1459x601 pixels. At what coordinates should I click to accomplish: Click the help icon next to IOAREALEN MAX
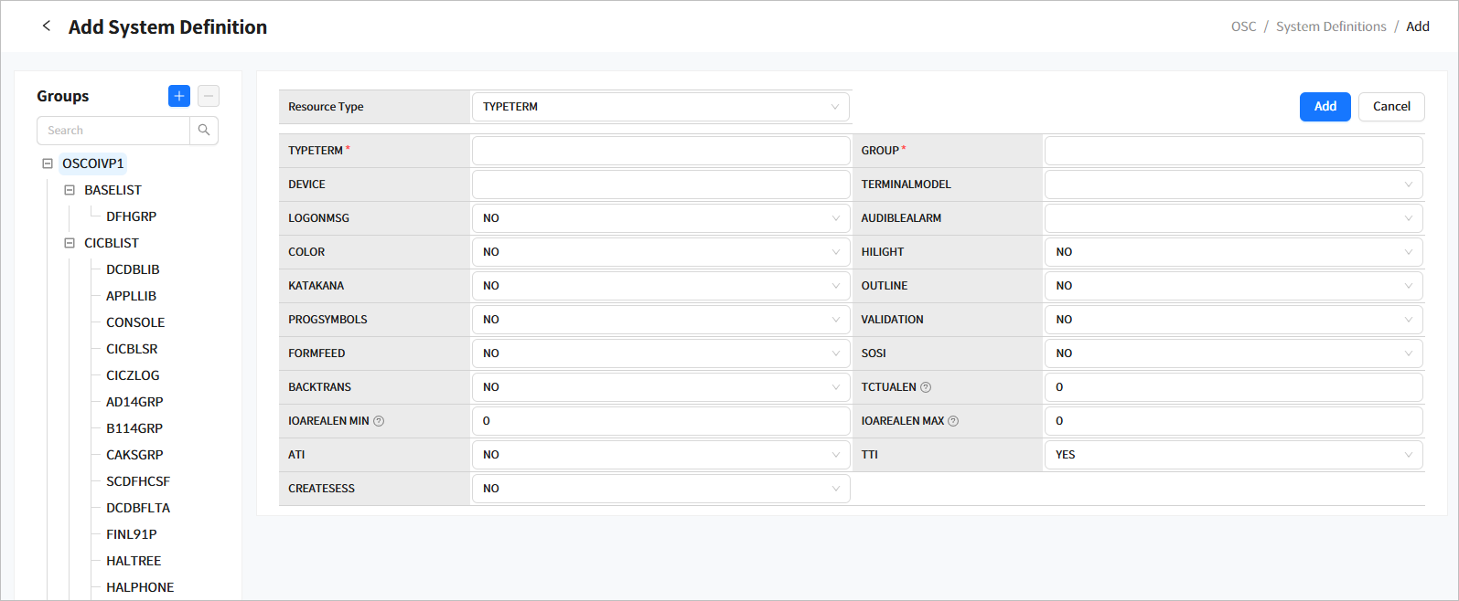[953, 421]
